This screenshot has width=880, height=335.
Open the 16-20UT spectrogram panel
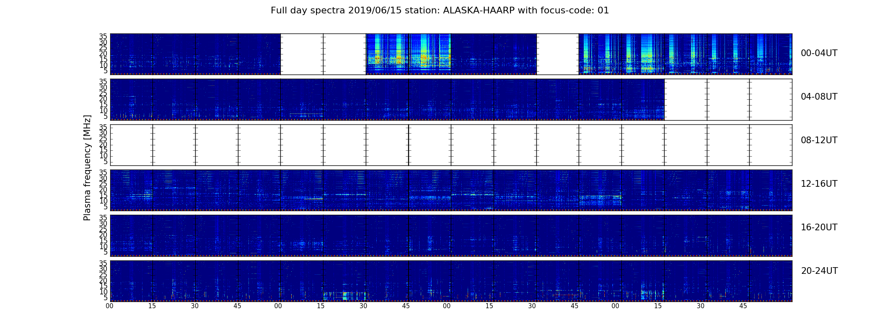click(x=451, y=235)
